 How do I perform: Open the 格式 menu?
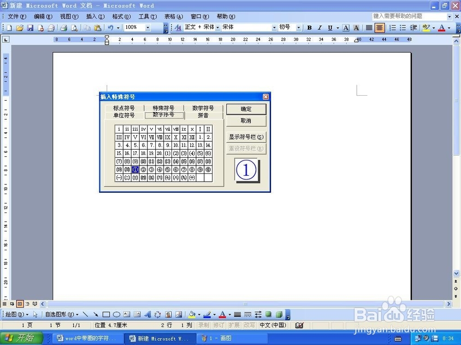click(x=121, y=17)
